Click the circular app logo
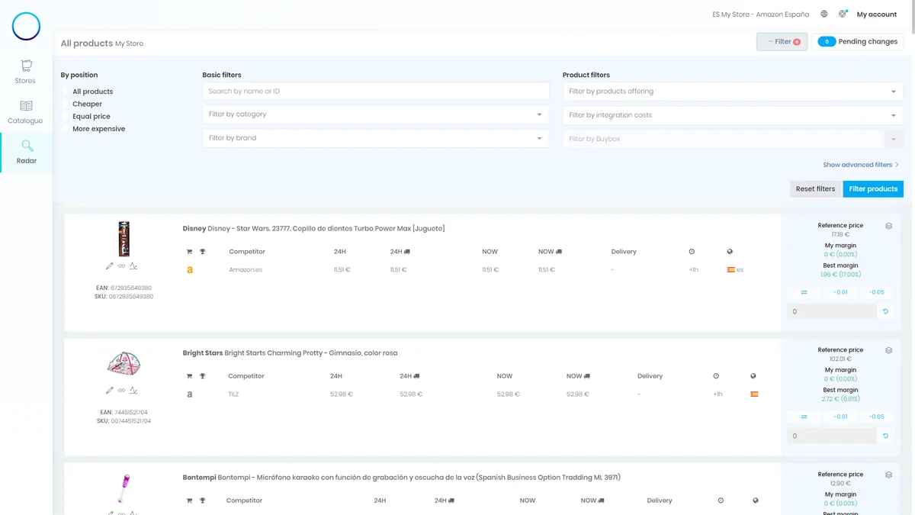 [x=26, y=27]
